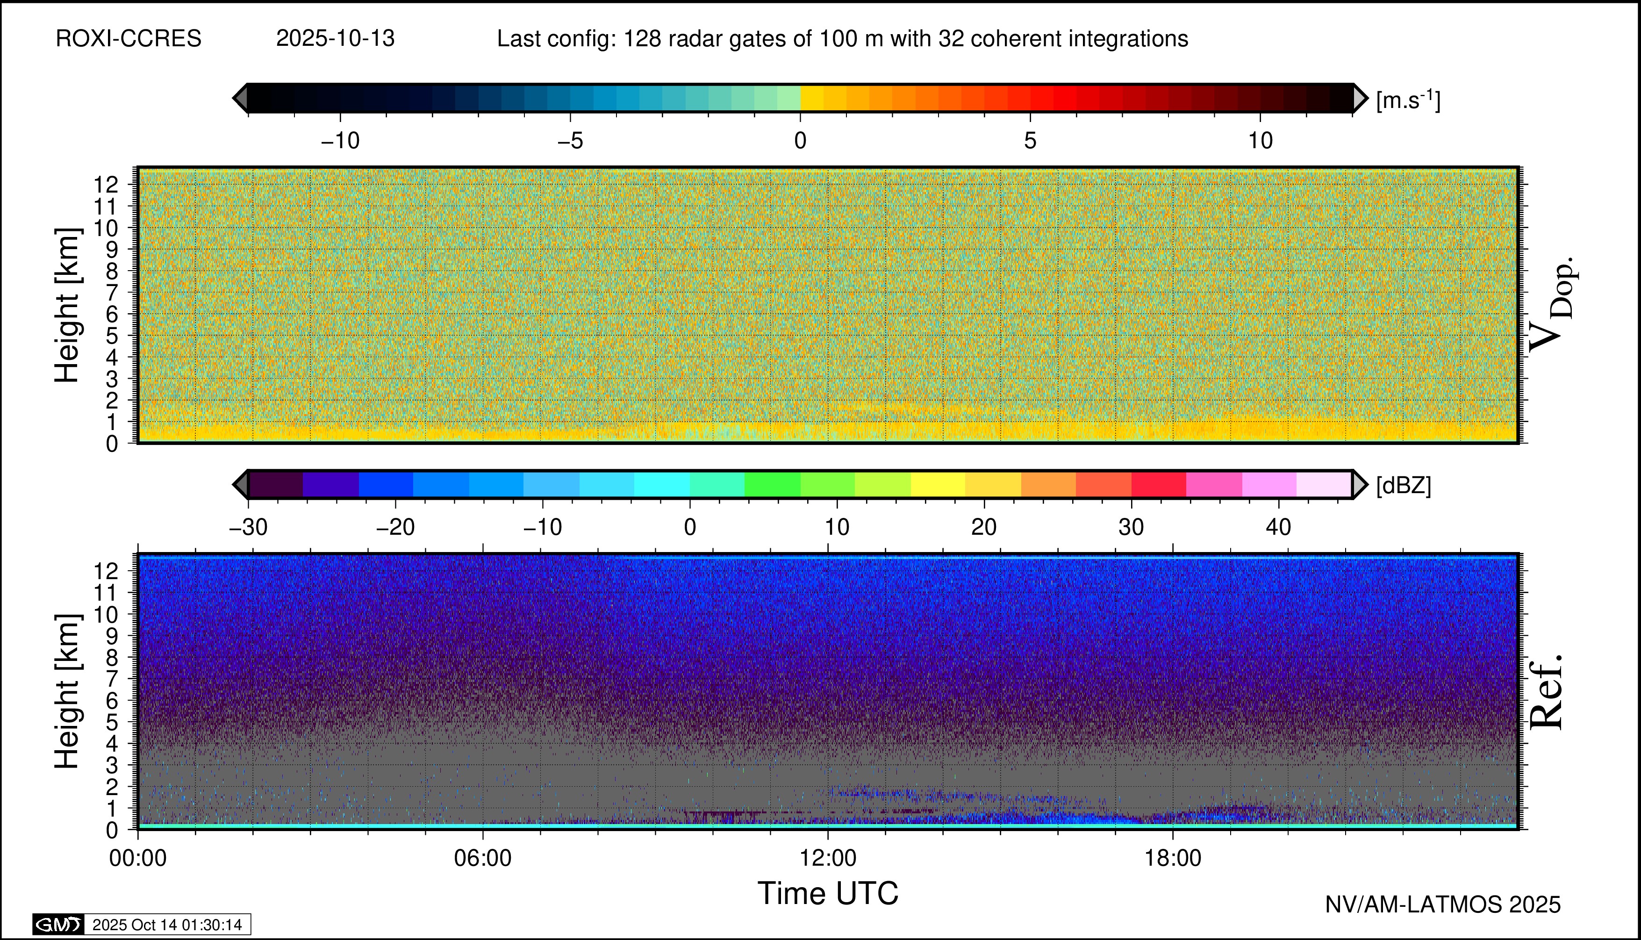
Task: Click the GMT logo in the footer
Action: (x=58, y=925)
